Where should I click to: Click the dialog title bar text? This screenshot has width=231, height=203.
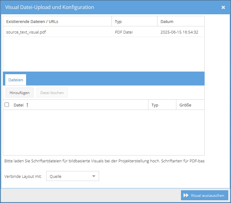tap(50, 7)
